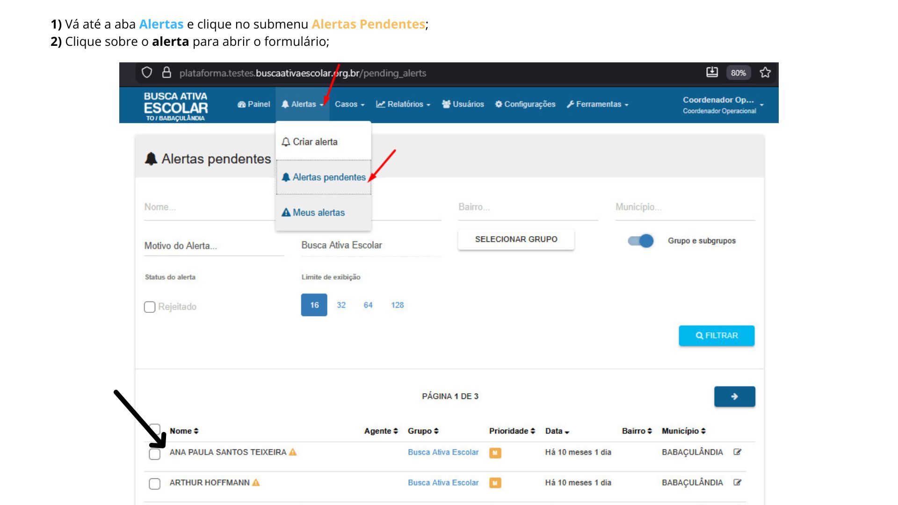The width and height of the screenshot is (898, 505).
Task: Click the bookmark star icon in address bar
Action: click(765, 72)
